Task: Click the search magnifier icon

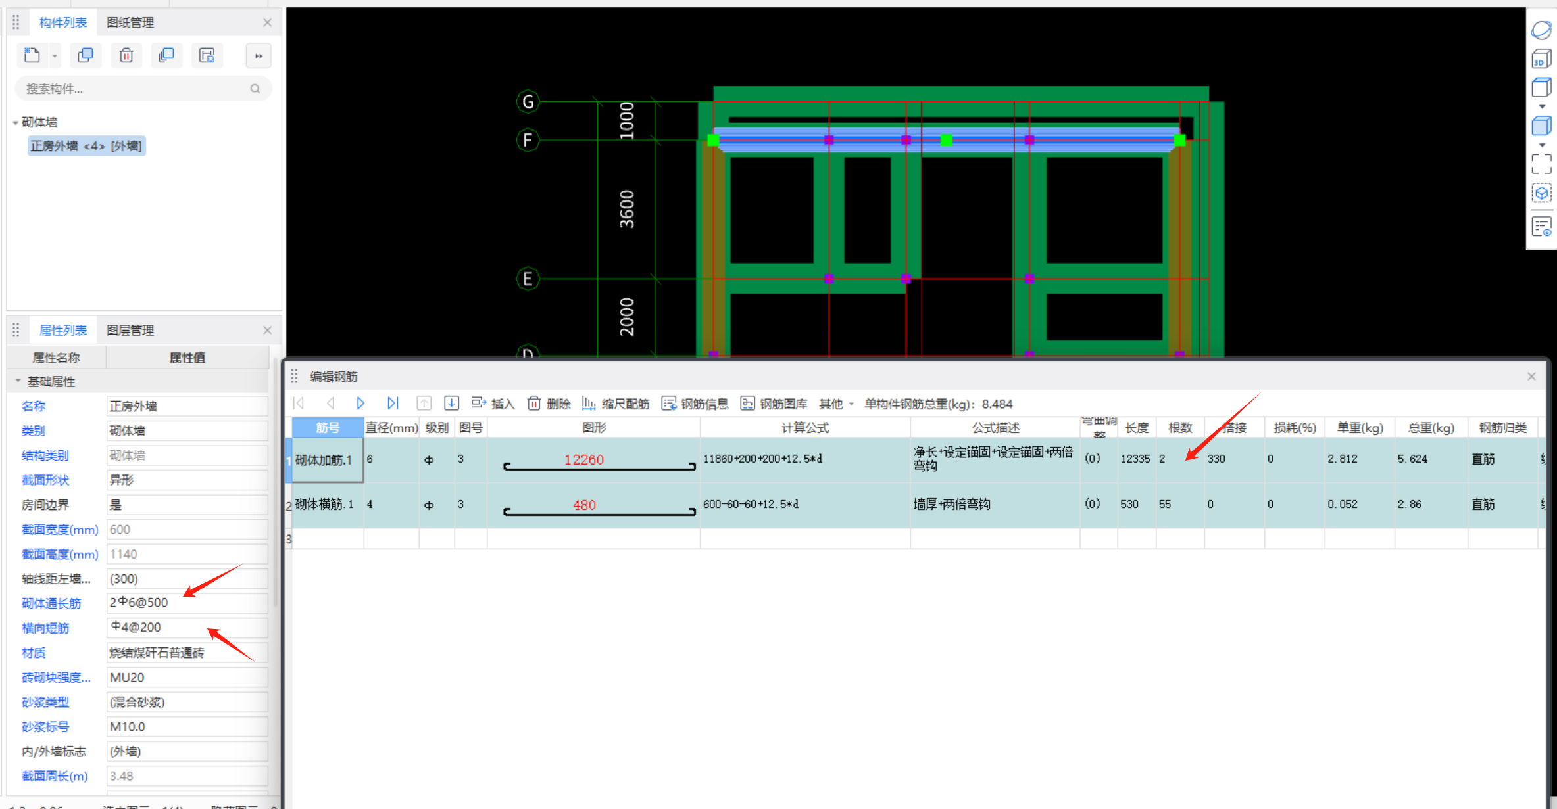Action: pyautogui.click(x=255, y=89)
